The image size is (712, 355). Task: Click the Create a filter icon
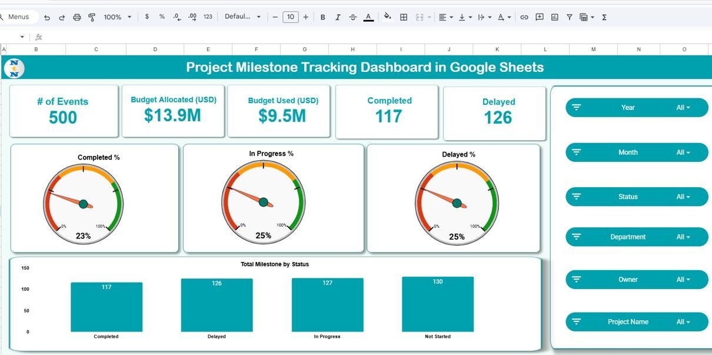[x=569, y=17]
